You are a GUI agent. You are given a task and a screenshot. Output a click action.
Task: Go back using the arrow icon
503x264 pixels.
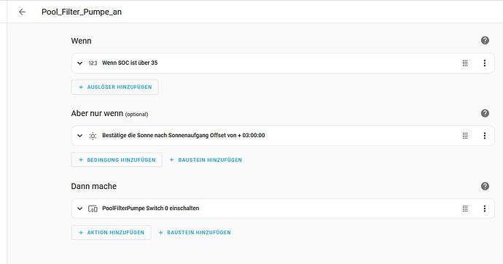(22, 12)
